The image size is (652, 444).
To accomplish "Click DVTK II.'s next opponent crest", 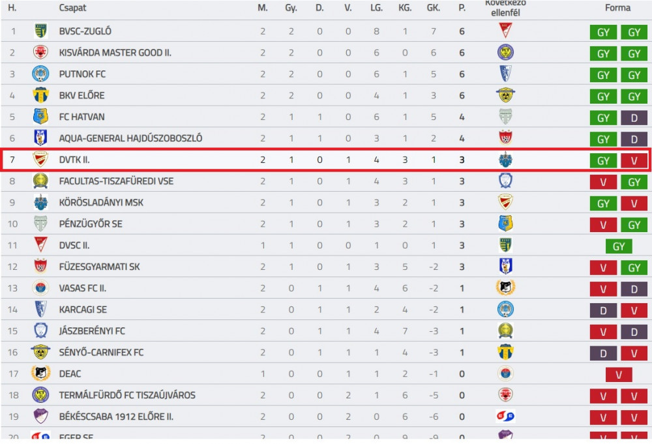I will [505, 160].
